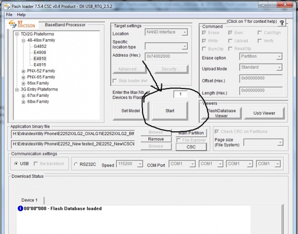Click the Security button
The width and height of the screenshot is (298, 234).
click(171, 69)
